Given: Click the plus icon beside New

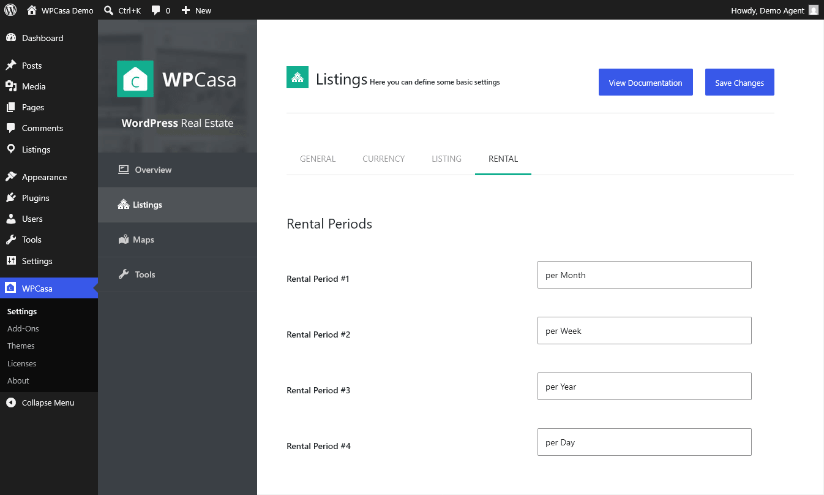Looking at the screenshot, I should click(x=186, y=10).
